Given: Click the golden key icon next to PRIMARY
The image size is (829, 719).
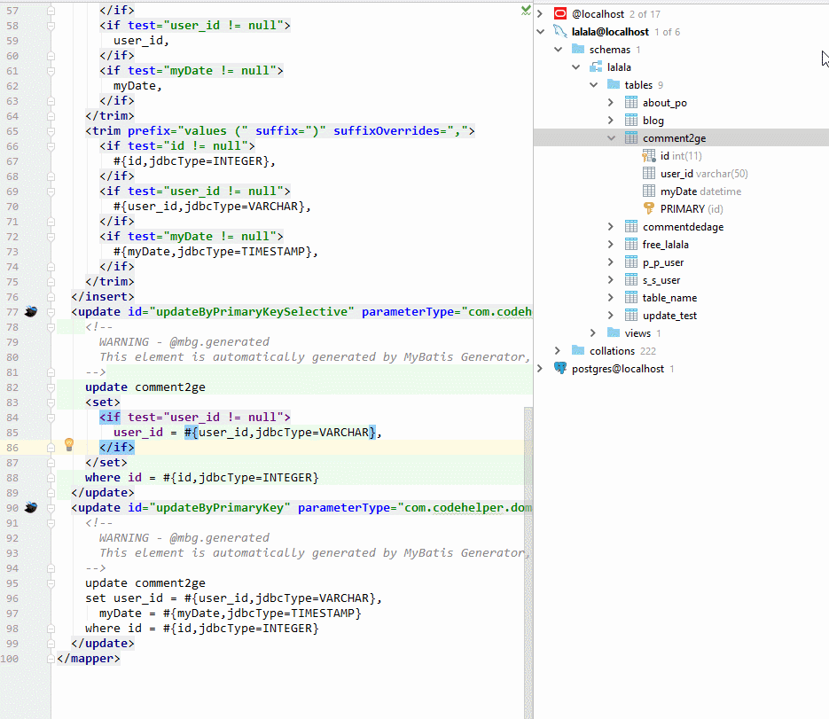Looking at the screenshot, I should 651,208.
